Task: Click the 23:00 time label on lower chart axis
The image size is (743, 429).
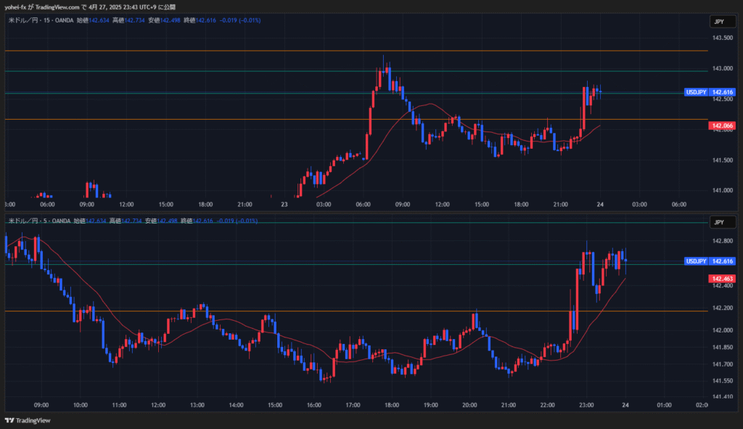Action: (586, 405)
